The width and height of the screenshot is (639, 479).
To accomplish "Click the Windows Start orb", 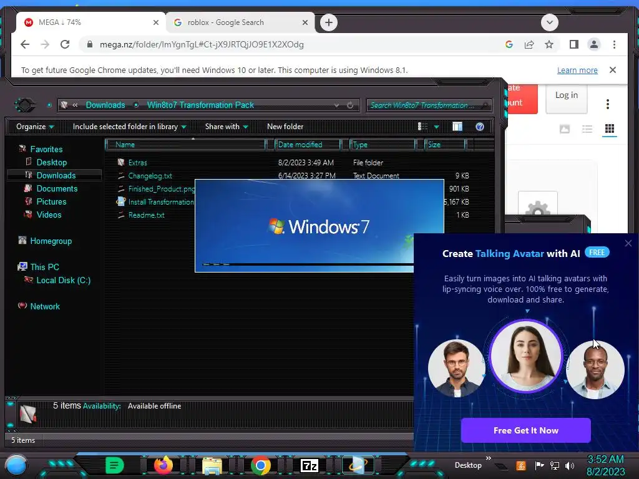I will click(16, 465).
